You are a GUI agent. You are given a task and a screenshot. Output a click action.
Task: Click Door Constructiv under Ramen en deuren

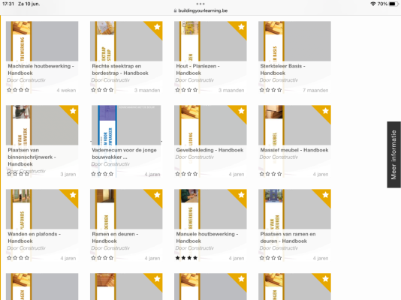110,248
